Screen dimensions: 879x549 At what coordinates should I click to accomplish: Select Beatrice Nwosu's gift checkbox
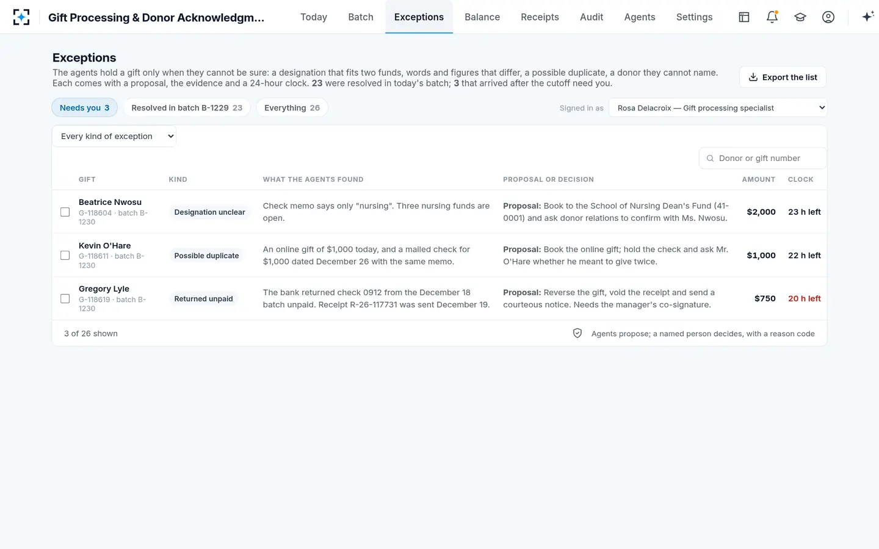pyautogui.click(x=65, y=212)
